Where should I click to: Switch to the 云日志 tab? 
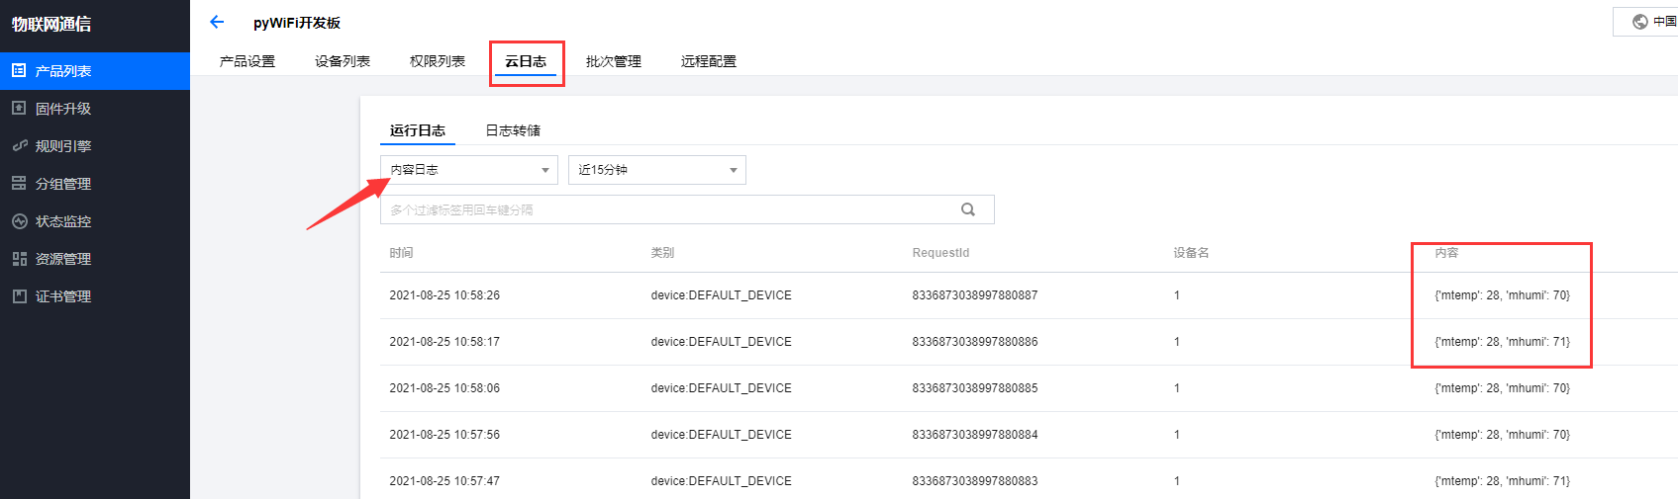point(526,61)
